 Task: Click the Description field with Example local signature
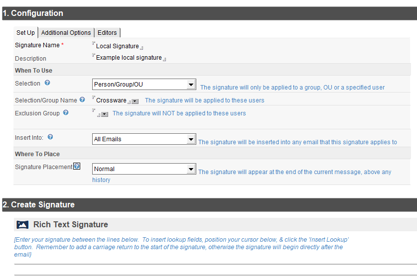pos(129,58)
